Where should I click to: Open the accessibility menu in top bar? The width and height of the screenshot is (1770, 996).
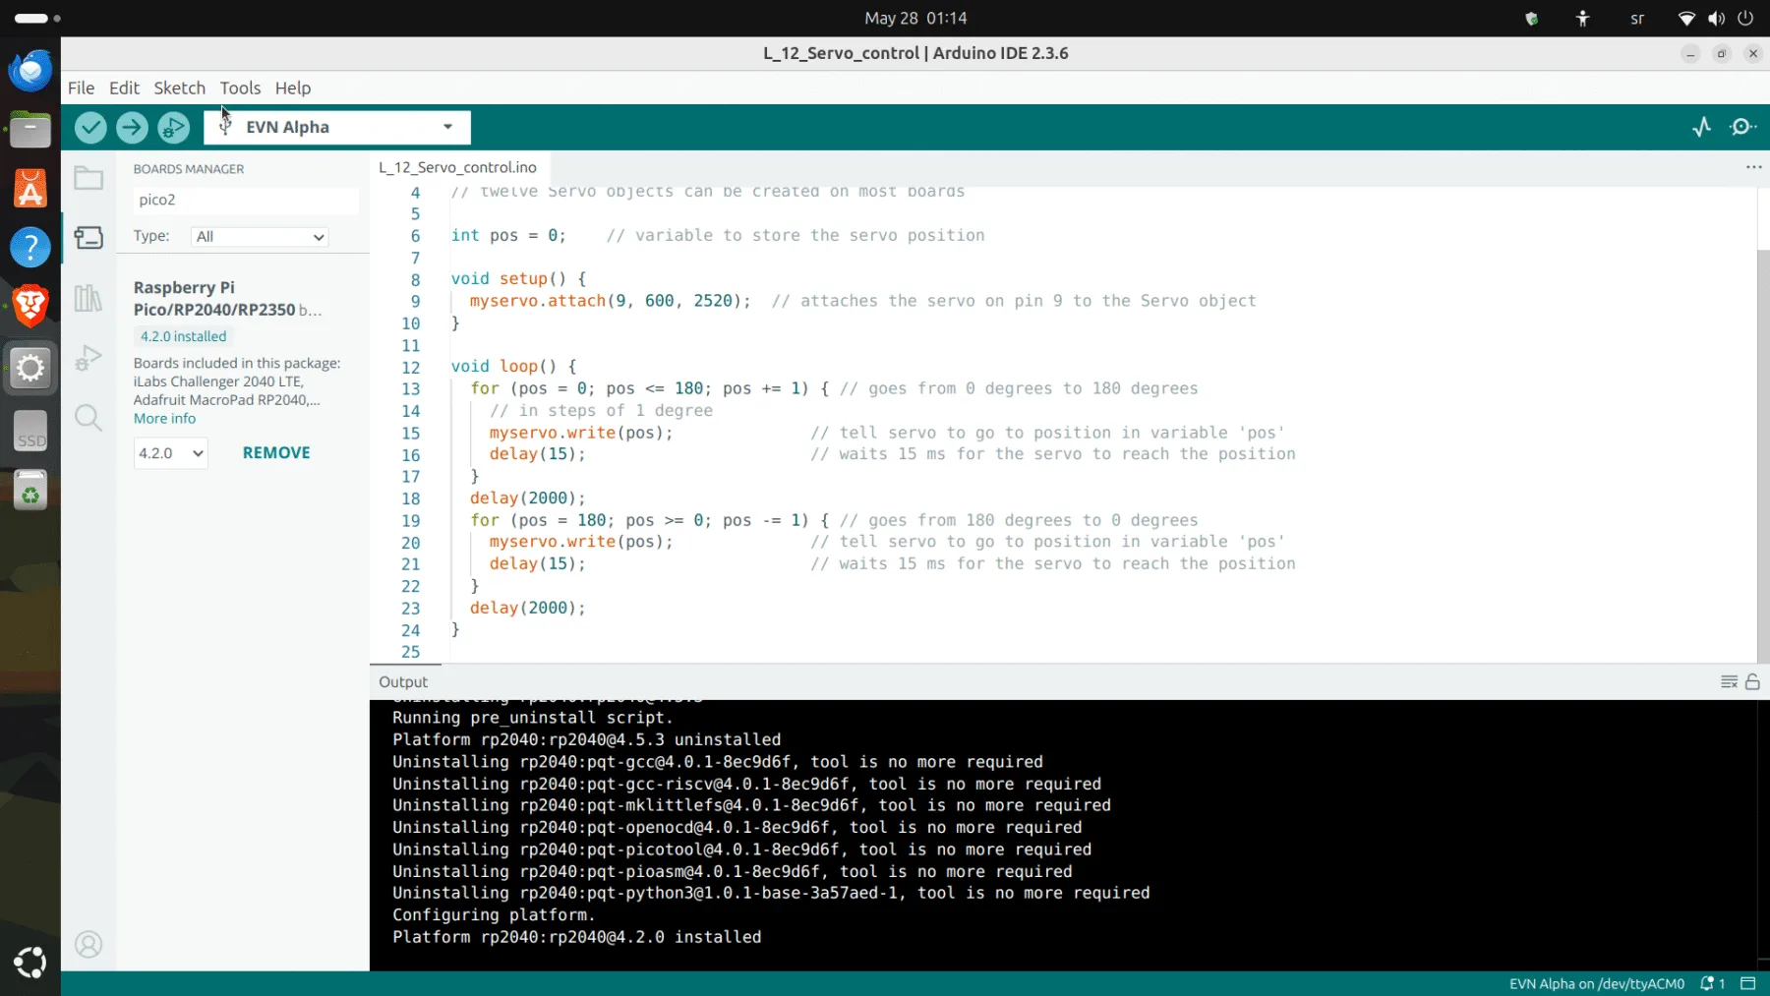tap(1582, 18)
